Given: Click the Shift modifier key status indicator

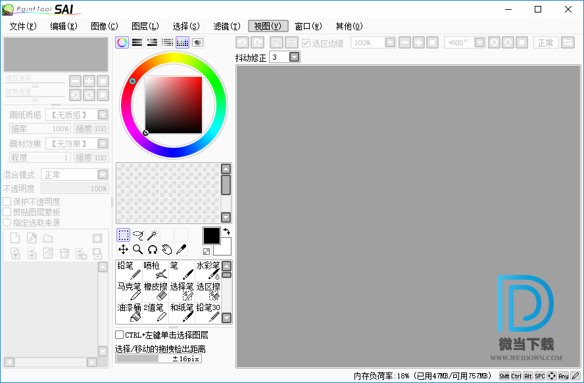Looking at the screenshot, I should 504,376.
